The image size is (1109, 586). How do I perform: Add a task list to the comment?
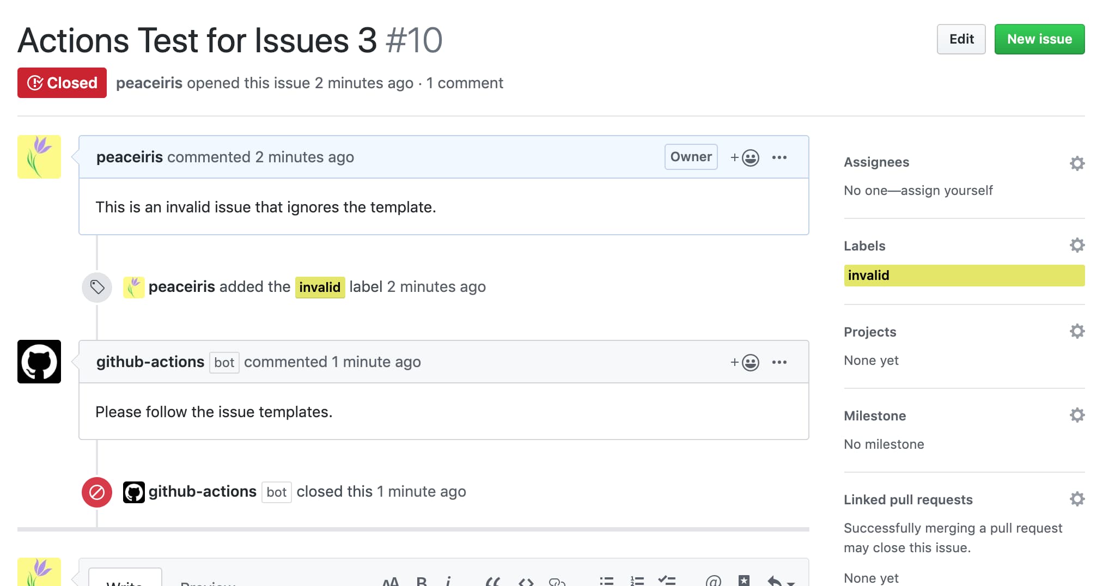pos(667,581)
